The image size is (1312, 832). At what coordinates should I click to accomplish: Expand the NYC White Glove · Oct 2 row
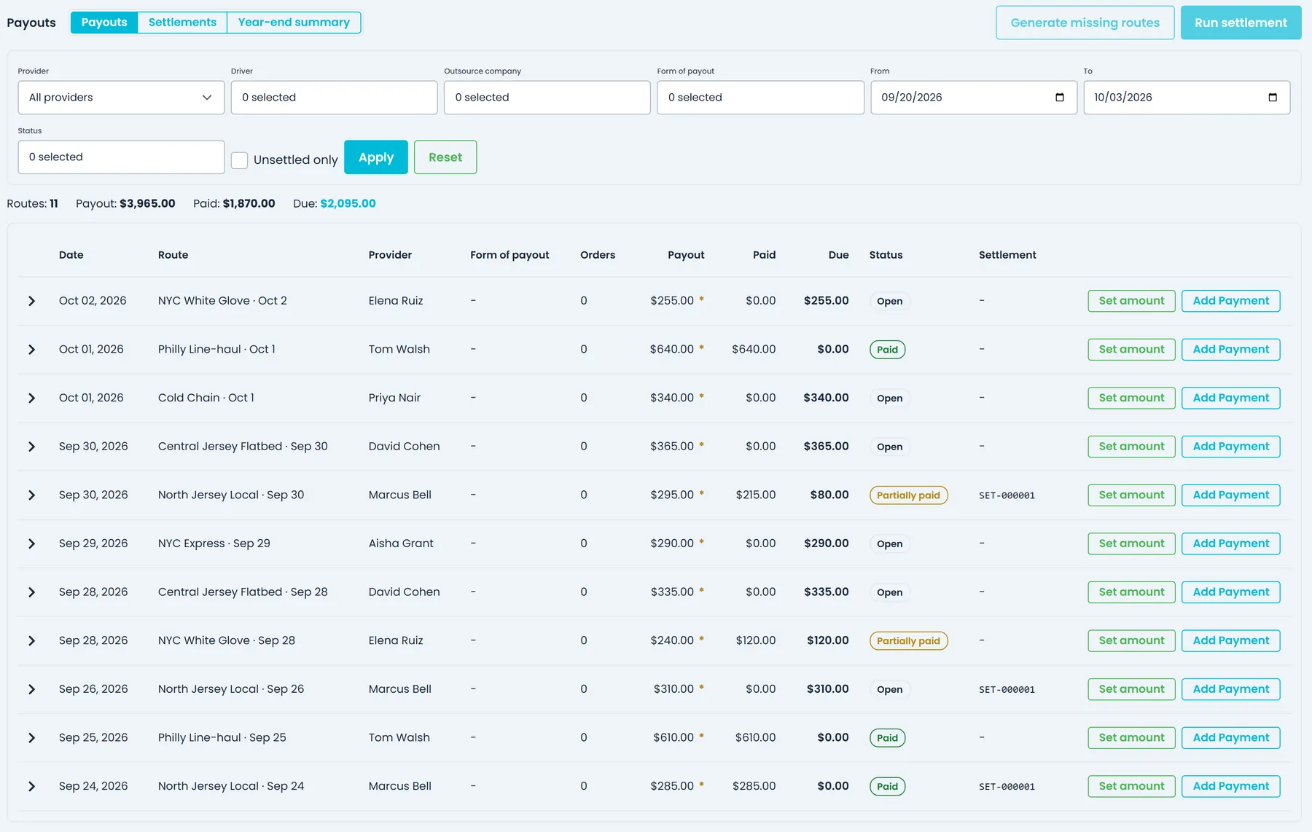tap(31, 301)
